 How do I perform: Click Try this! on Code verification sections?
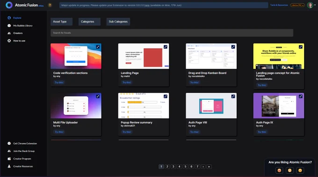[x=59, y=82]
